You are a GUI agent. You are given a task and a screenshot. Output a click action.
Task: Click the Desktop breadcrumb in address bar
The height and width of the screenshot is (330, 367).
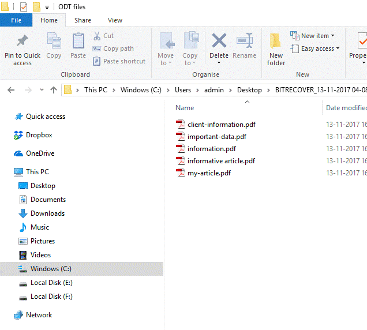point(249,90)
